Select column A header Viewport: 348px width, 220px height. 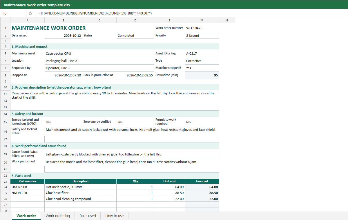point(28,20)
